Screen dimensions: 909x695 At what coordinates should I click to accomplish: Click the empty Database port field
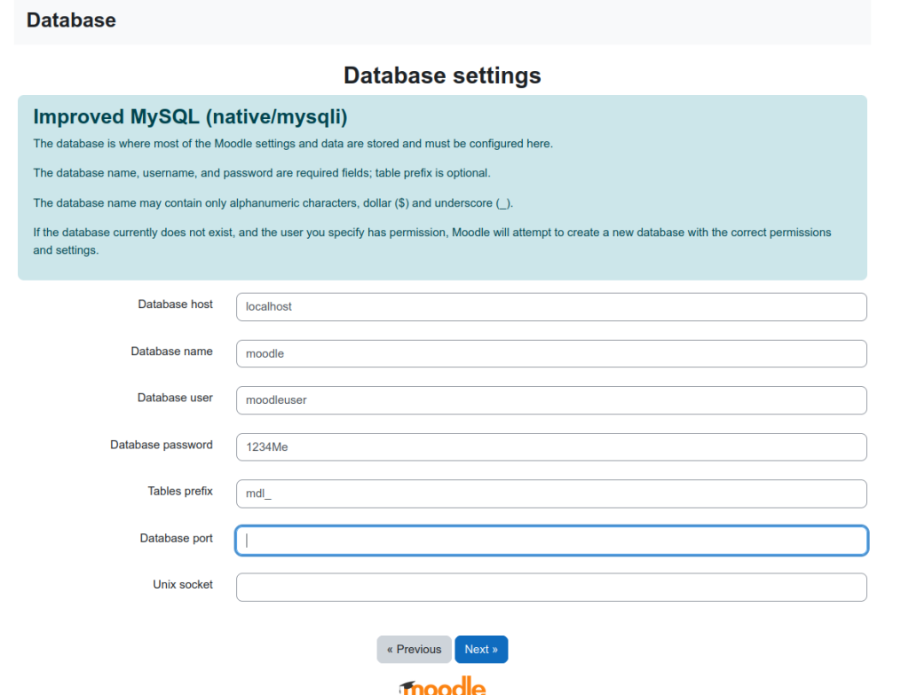[550, 541]
